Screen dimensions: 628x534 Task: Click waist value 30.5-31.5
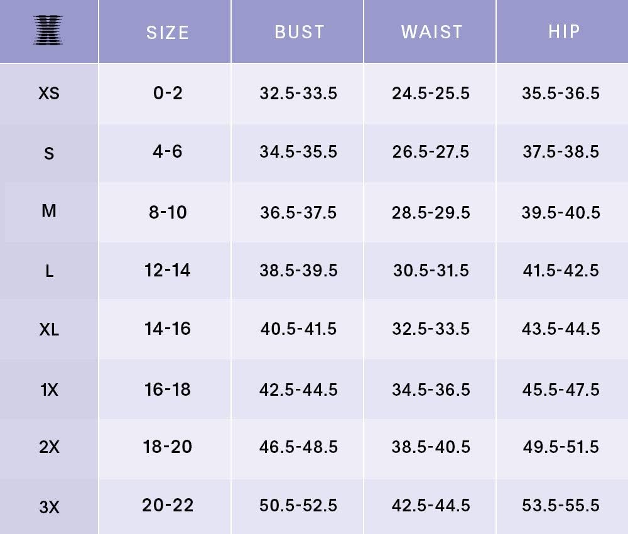coord(431,271)
